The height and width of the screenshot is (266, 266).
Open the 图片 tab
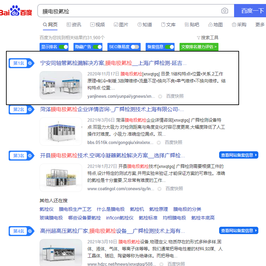coord(121,25)
